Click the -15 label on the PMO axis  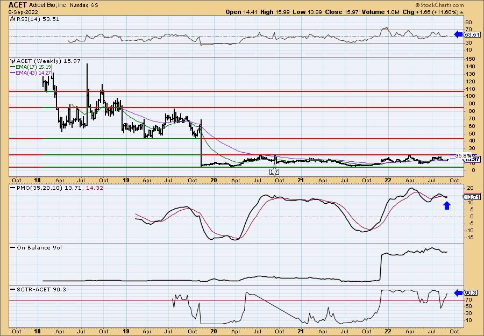pyautogui.click(x=470, y=238)
